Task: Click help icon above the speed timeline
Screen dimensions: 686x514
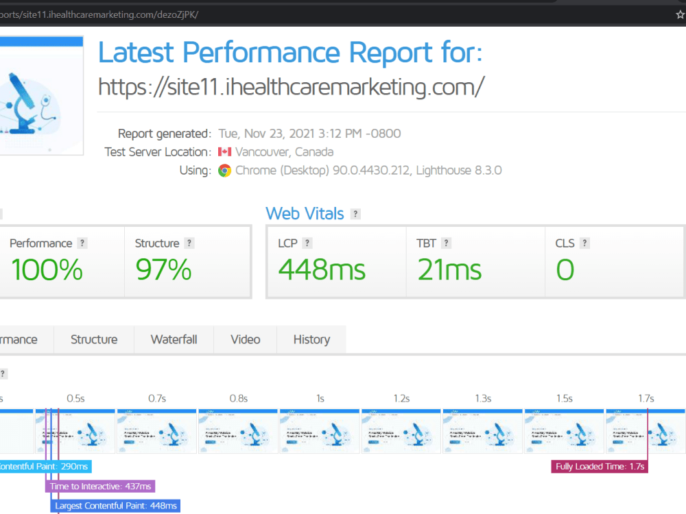Action: pyautogui.click(x=3, y=374)
